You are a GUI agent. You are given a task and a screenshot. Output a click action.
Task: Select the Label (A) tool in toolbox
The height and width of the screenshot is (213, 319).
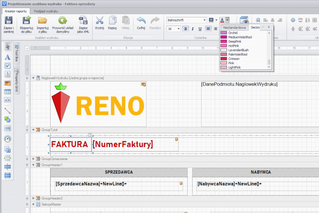coord(7,57)
